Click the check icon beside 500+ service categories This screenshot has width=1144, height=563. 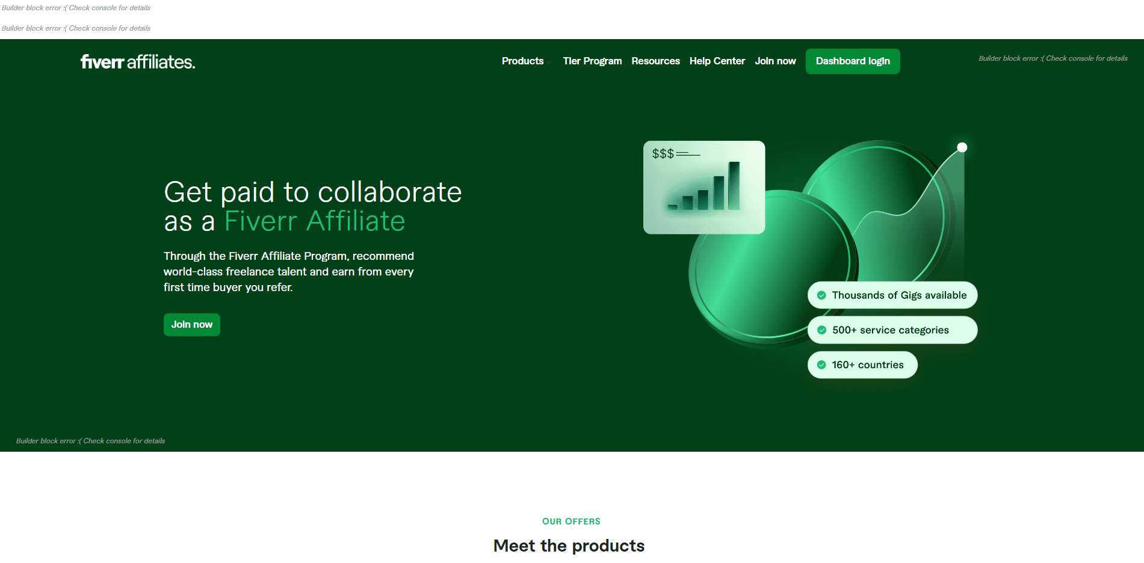coord(821,330)
